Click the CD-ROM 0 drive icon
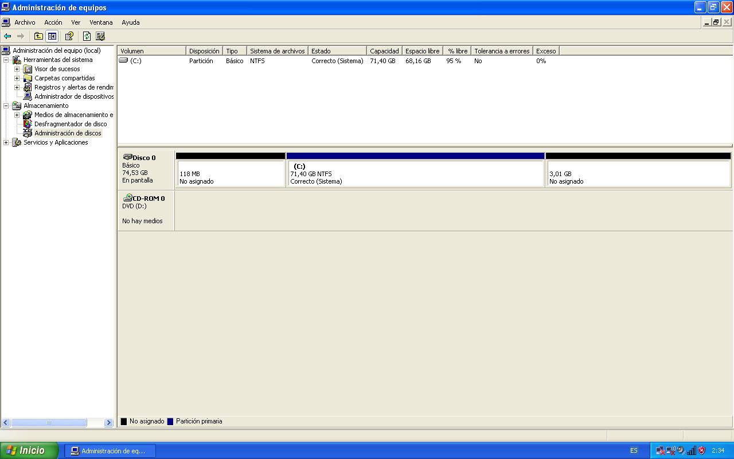The height and width of the screenshot is (459, 734). coord(127,198)
